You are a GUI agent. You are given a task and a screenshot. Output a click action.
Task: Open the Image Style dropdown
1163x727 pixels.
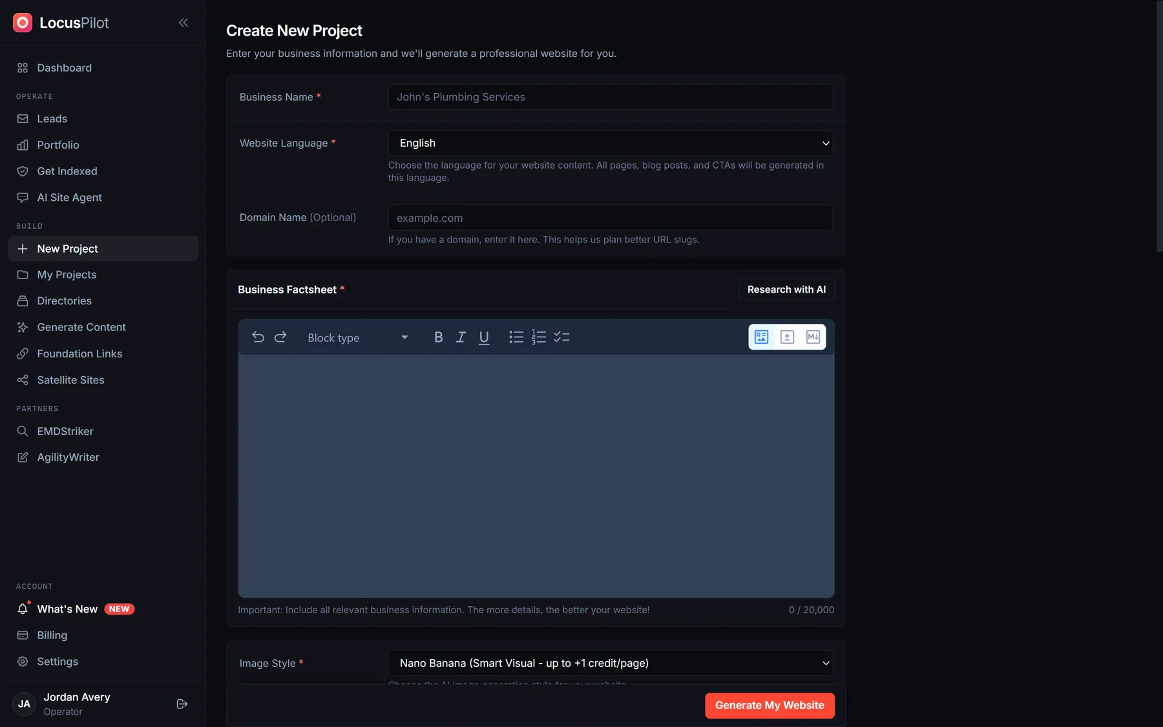point(610,663)
